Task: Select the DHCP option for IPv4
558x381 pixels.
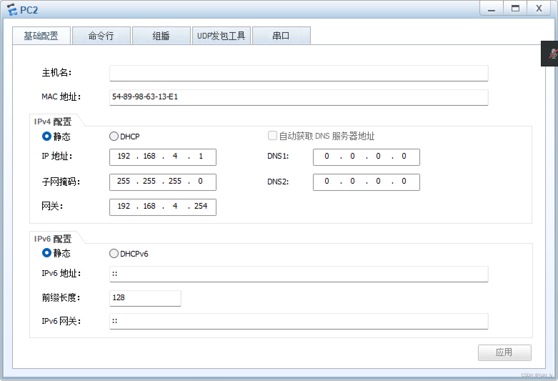Action: tap(114, 136)
